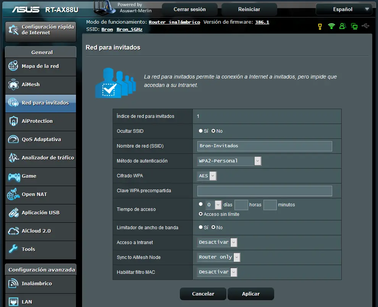Screen dimensions: 378x307
Task: Open the Habilitar filtro MAC dropdown
Action: pyautogui.click(x=217, y=272)
